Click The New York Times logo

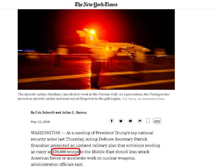96,5
